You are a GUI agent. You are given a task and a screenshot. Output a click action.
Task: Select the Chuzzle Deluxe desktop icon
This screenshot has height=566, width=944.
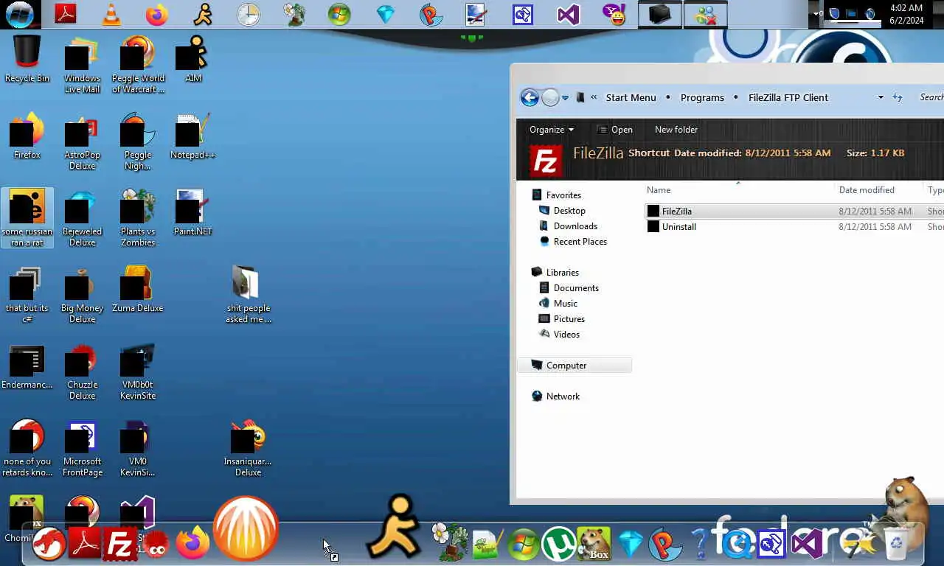point(82,371)
